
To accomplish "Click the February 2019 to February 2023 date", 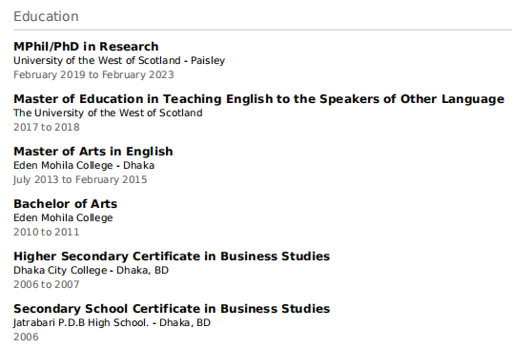I will [x=93, y=74].
